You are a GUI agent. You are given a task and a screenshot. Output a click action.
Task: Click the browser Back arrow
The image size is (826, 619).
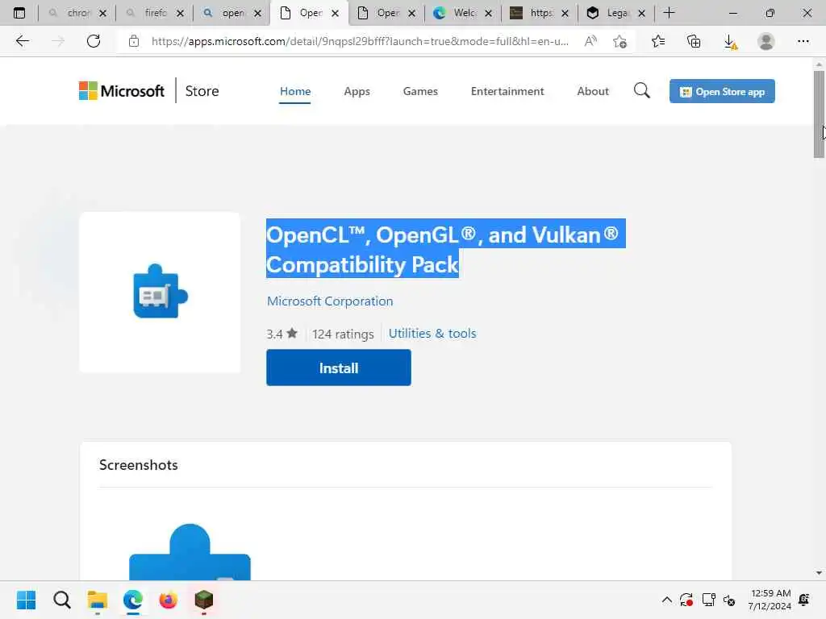[x=22, y=41]
